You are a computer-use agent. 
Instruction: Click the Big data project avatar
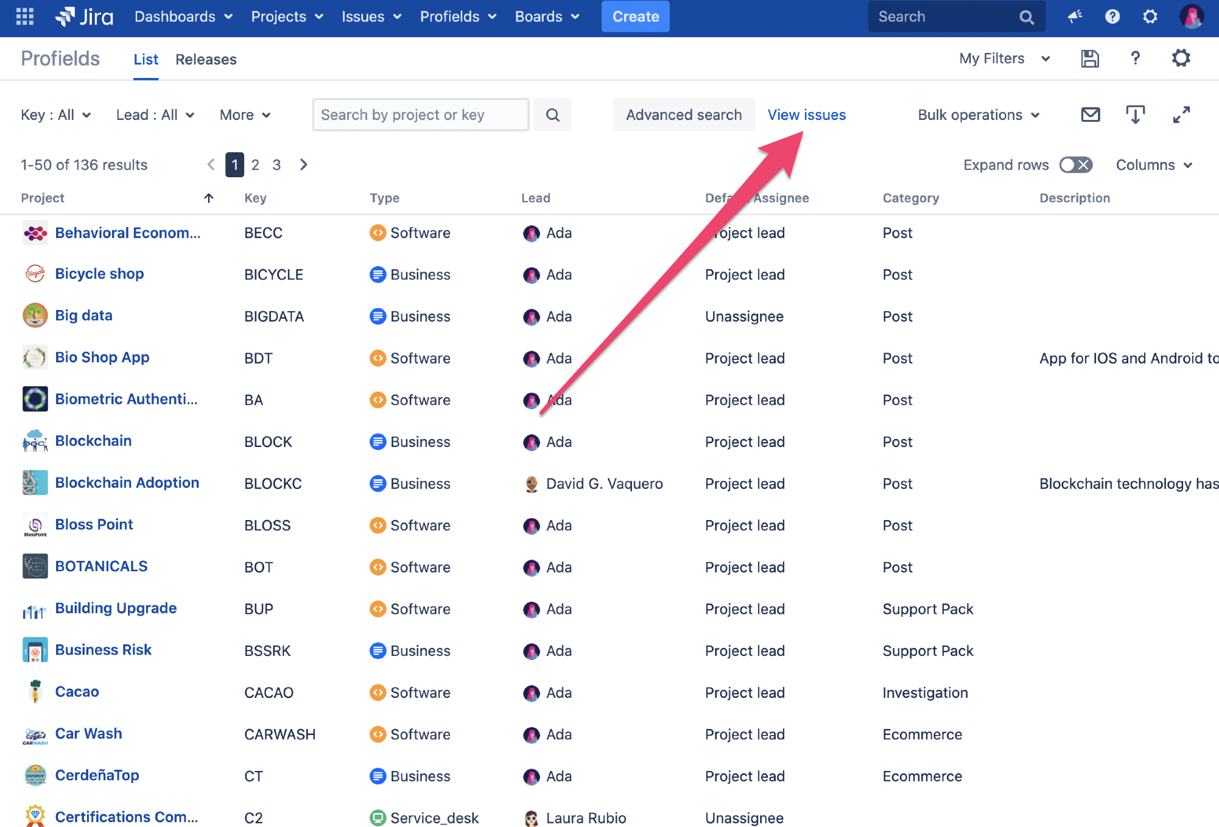click(35, 315)
